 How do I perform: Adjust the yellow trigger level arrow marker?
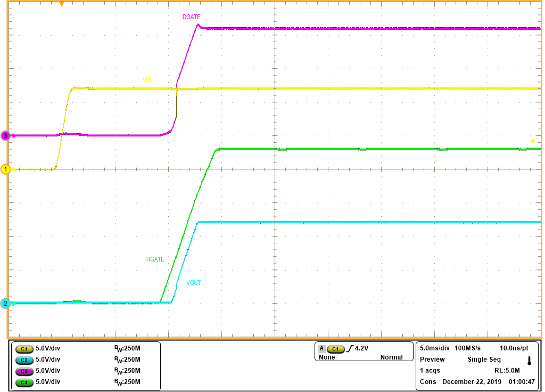(x=534, y=140)
